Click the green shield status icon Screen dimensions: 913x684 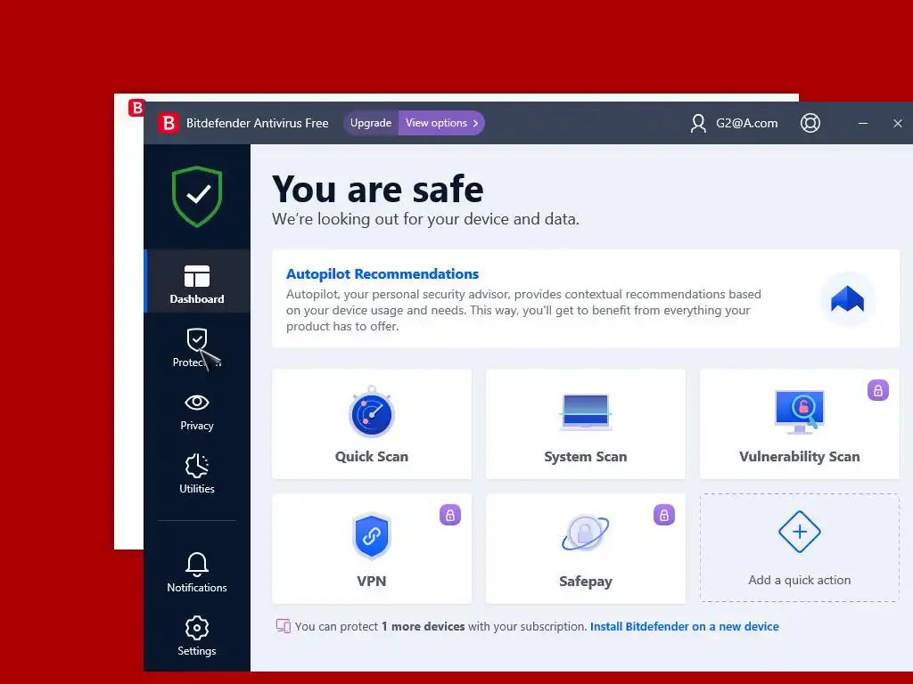pyautogui.click(x=197, y=197)
